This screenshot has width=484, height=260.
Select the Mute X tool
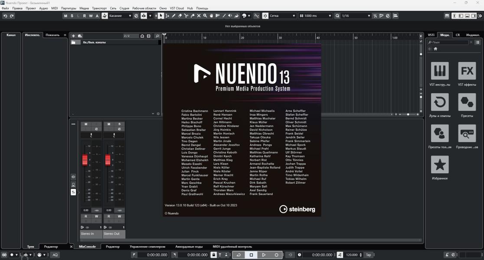tap(199, 16)
